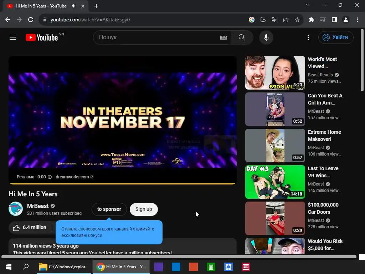Viewport: 365px width, 274px height.
Task: Open the YouTube hamburger guide menu
Action: [x=13, y=37]
